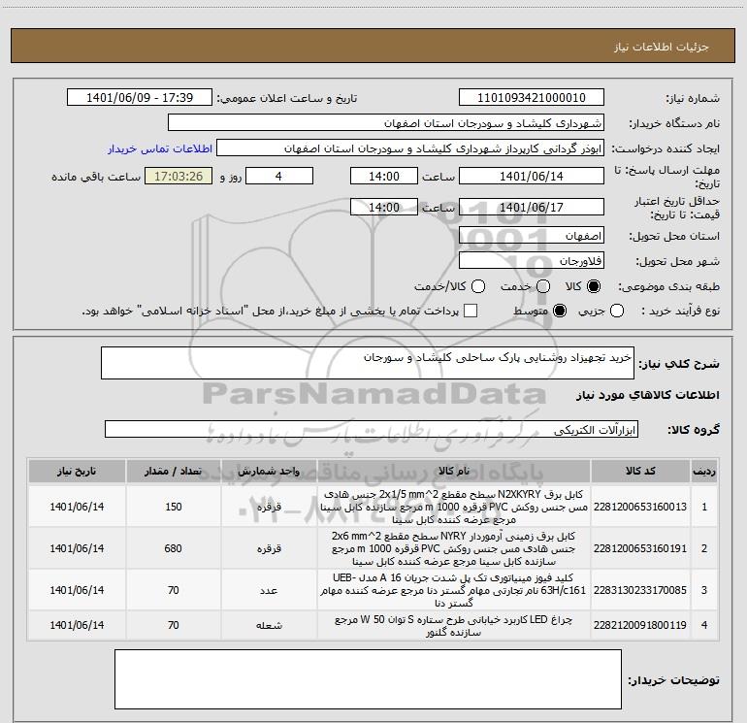This screenshot has width=747, height=723.
Task: Click the response deadline date 1401/06/14 field
Action: point(532,176)
